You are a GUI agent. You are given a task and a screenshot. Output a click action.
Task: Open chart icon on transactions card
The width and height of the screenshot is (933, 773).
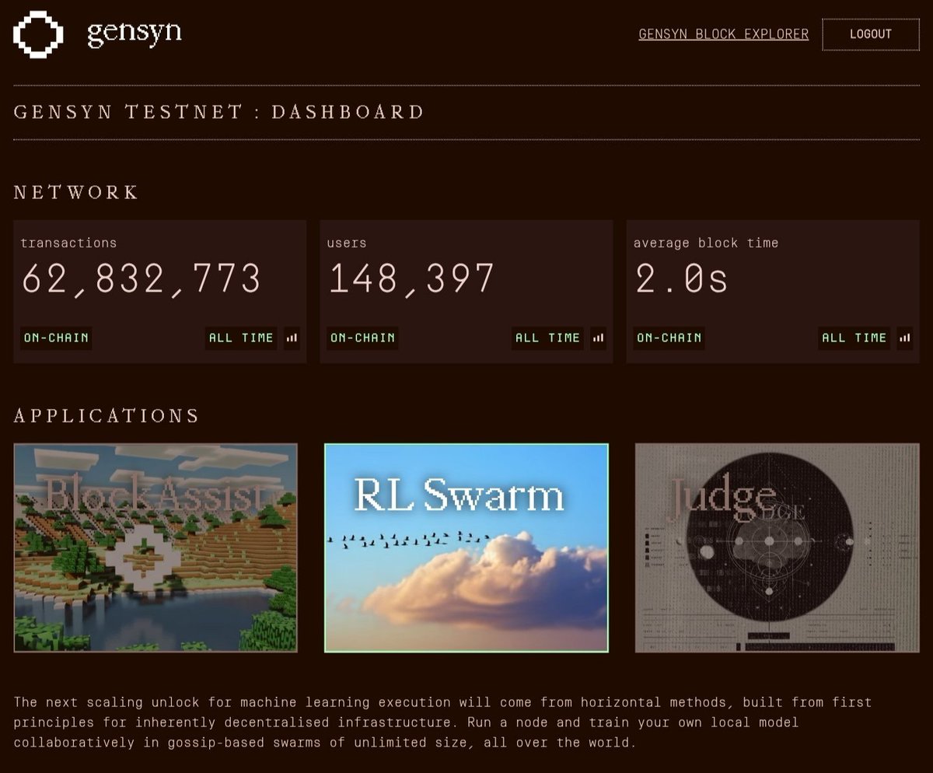[x=292, y=338]
